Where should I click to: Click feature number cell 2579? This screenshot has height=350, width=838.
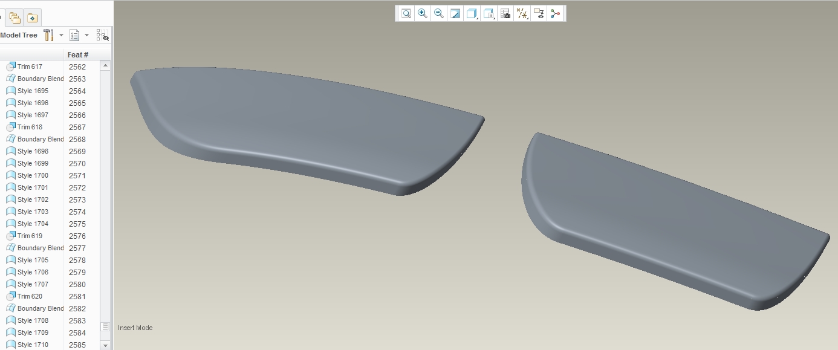coord(77,273)
